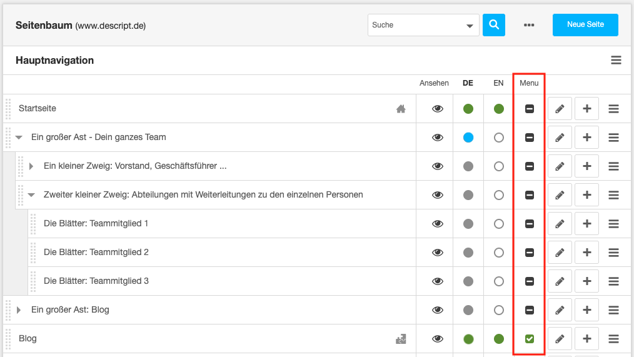Open the Hauptnavigation hamburger menu
Image resolution: width=634 pixels, height=357 pixels.
(x=616, y=60)
